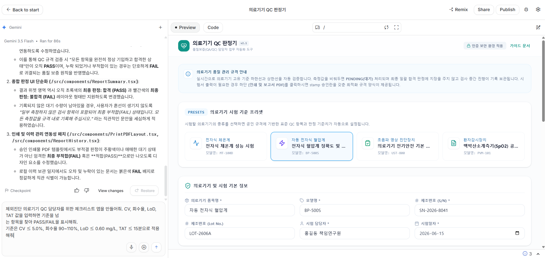Click the Gemini 3.5 Flash model label
545x258 pixels.
click(19, 41)
